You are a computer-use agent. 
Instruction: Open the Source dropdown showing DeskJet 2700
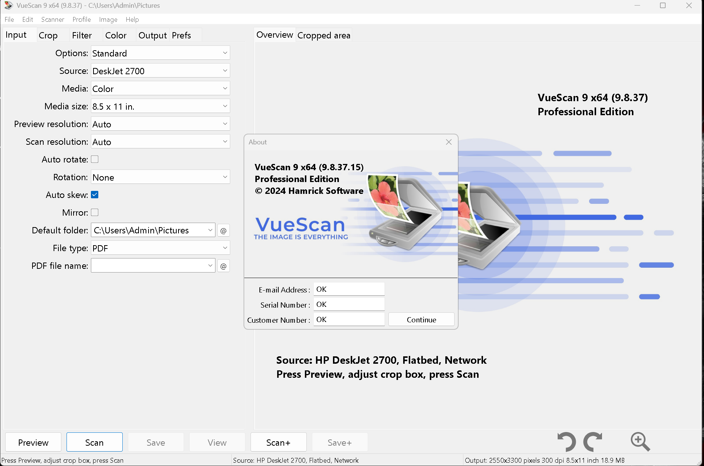[160, 71]
